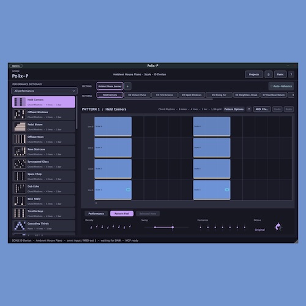This screenshot has height=306, width=306.
Task: Click the "Syncopated Glass" list title
Action: coord(38,162)
